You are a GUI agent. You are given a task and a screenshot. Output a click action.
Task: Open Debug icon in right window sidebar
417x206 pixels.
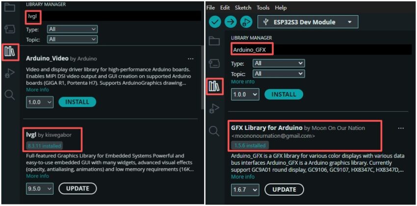pyautogui.click(x=214, y=108)
